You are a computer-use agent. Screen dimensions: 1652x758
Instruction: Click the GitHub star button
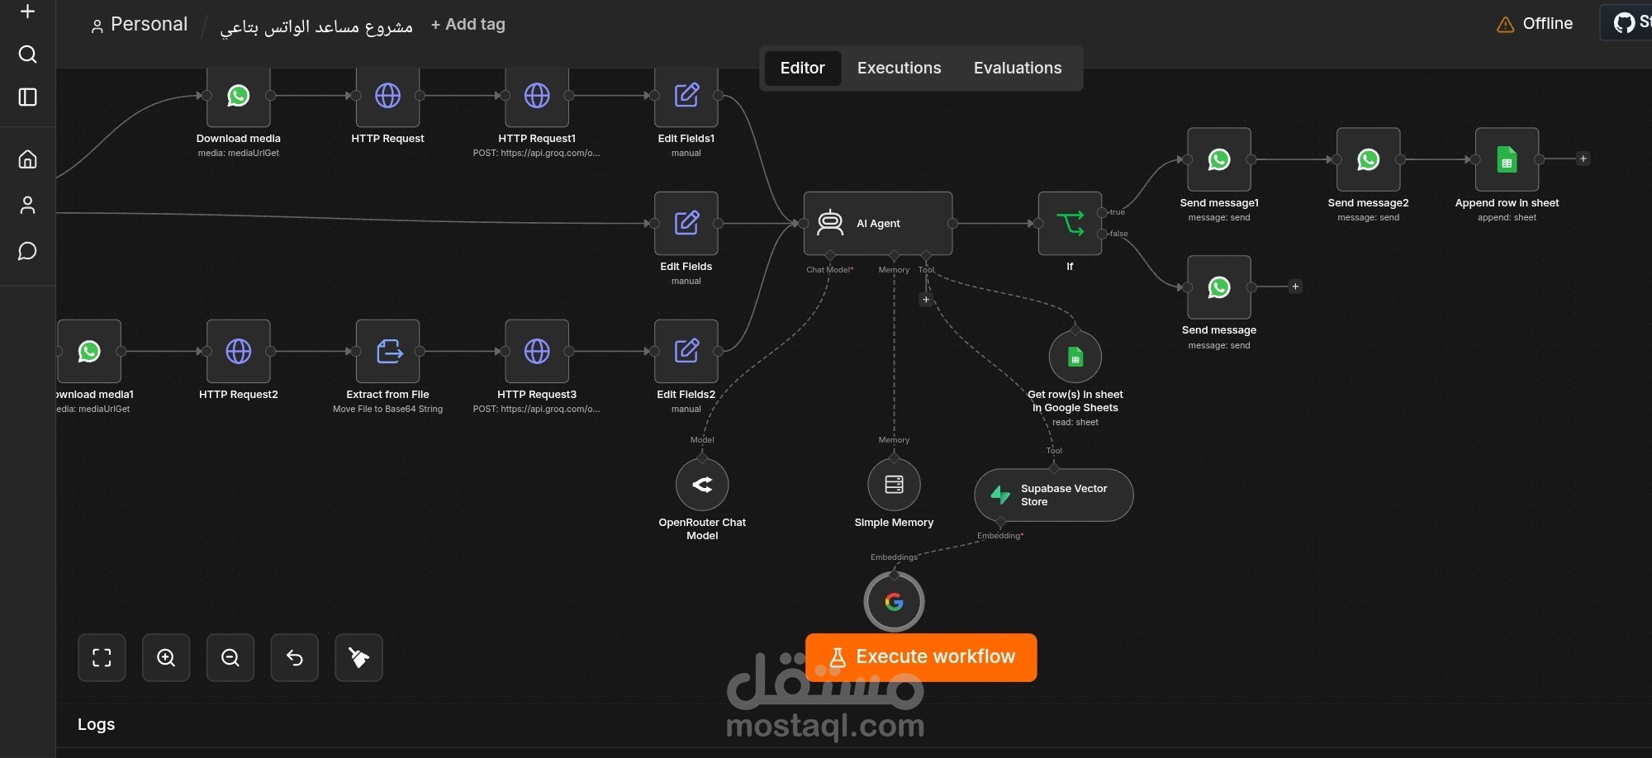[x=1627, y=22]
